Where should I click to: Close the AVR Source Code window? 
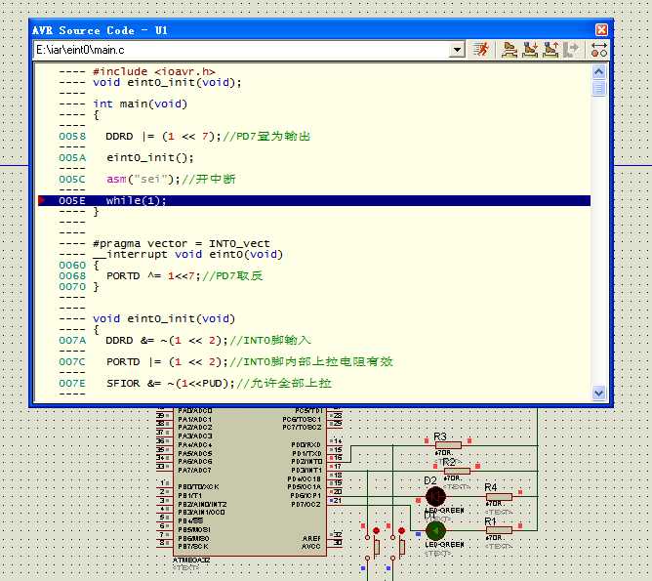[x=600, y=29]
